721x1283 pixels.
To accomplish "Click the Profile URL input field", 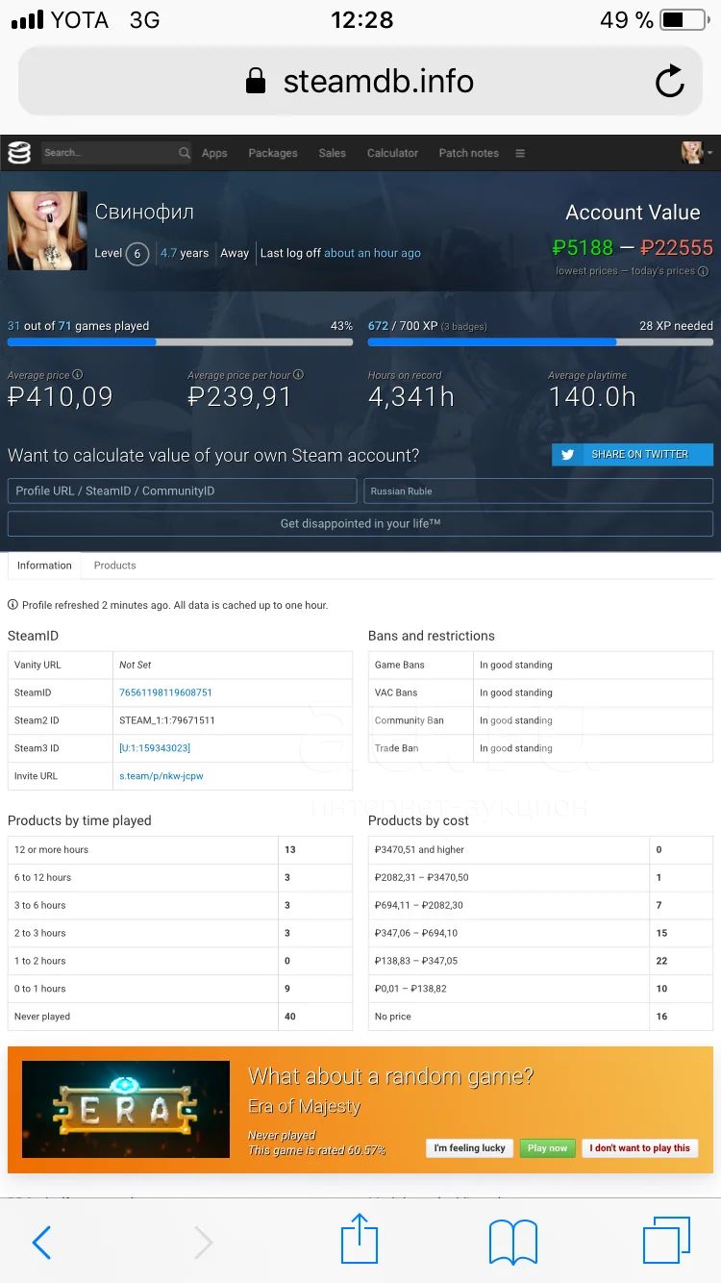I will coord(183,491).
